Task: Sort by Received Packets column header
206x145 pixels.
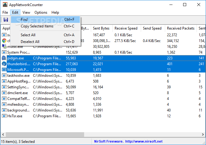Action: 181,28
